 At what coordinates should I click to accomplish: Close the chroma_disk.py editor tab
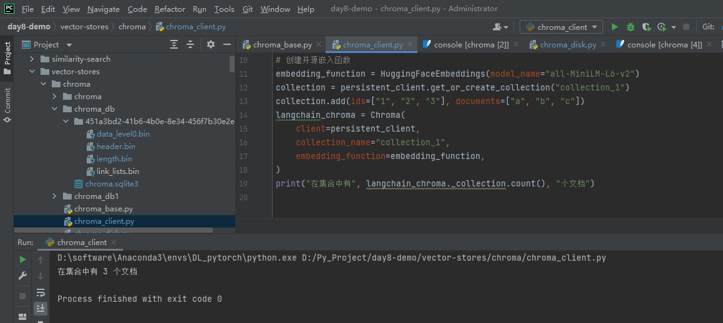[604, 45]
